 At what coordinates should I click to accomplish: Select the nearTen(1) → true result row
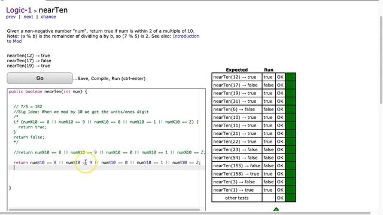(x=254, y=190)
